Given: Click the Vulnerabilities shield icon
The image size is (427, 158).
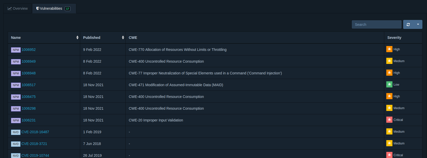Looking at the screenshot, I should click(x=38, y=8).
